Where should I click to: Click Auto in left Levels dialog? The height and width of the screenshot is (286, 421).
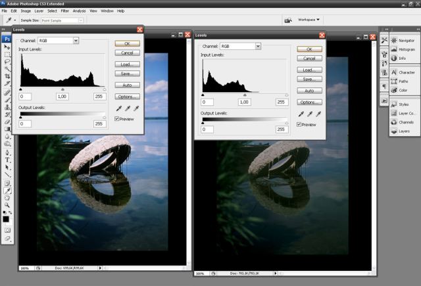click(127, 85)
